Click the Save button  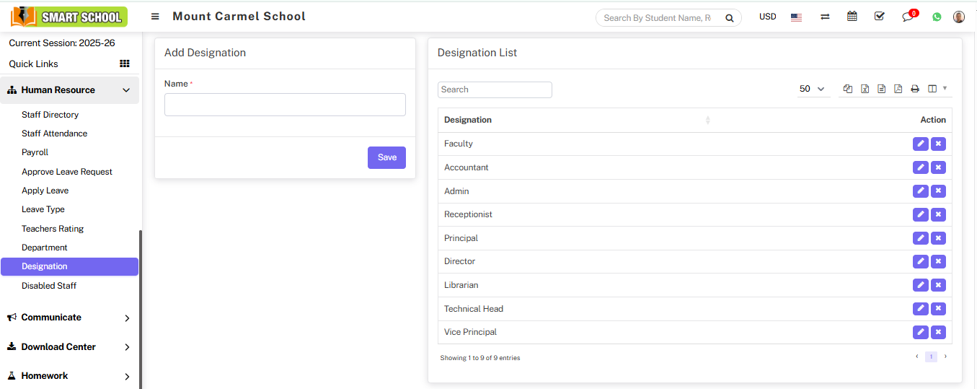tap(386, 157)
